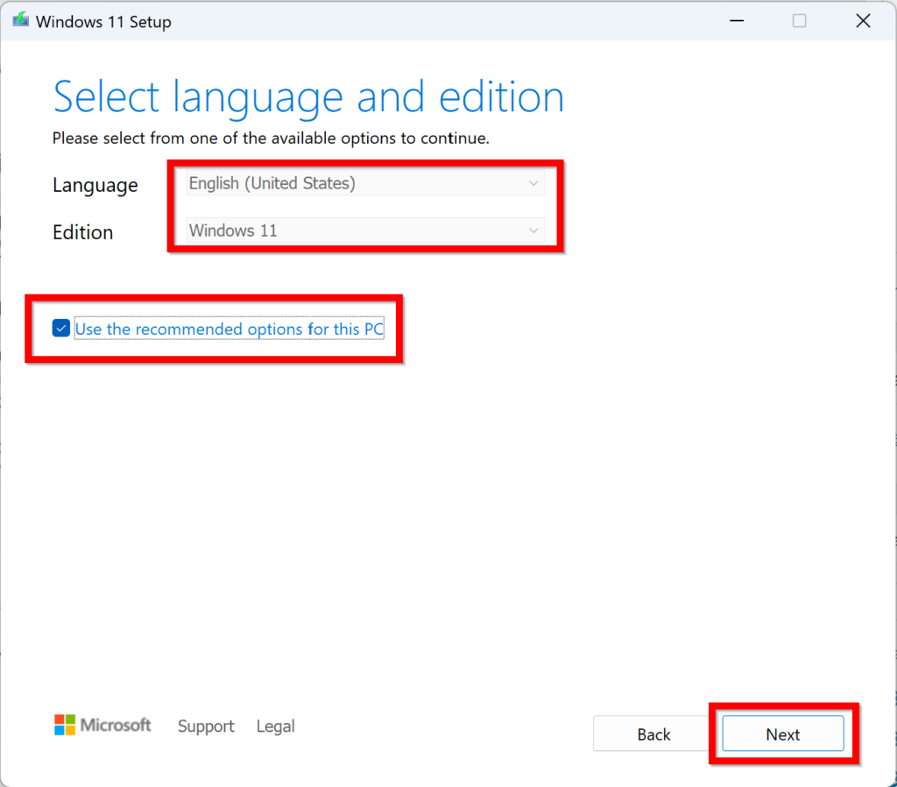Click the Microsoft wordmark text
The width and height of the screenshot is (897, 787).
pos(116,725)
